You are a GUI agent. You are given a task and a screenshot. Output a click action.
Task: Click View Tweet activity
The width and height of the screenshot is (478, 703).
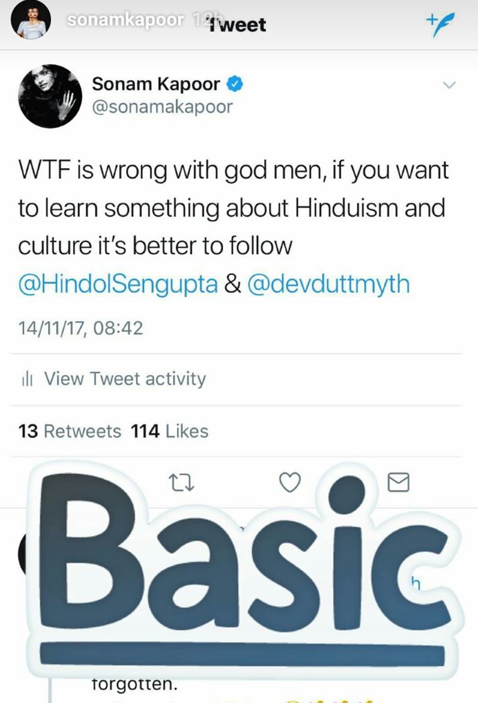pyautogui.click(x=125, y=379)
